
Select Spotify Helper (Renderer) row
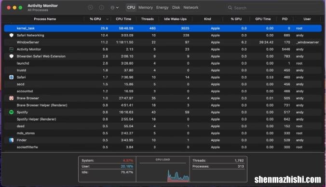tap(163, 119)
